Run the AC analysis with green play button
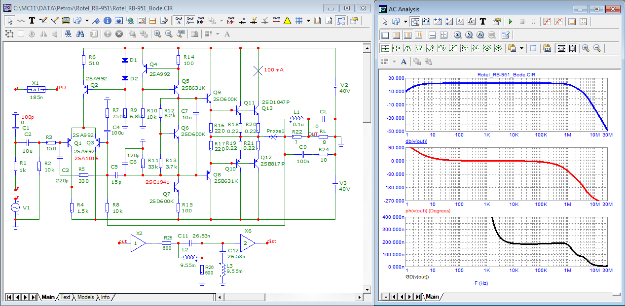This screenshot has width=625, height=306. point(511,22)
